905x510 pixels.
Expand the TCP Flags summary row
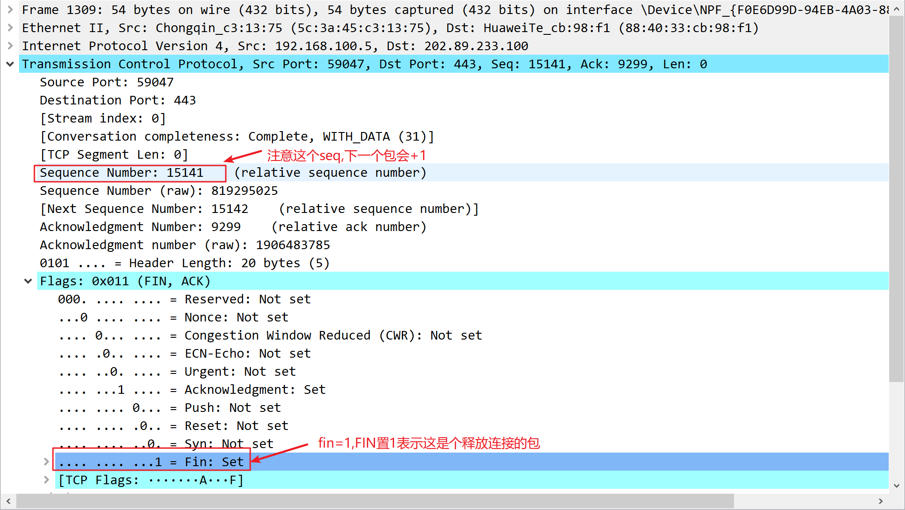tap(46, 480)
